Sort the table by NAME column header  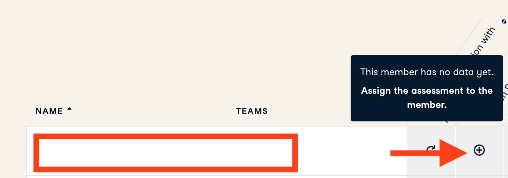tap(49, 111)
